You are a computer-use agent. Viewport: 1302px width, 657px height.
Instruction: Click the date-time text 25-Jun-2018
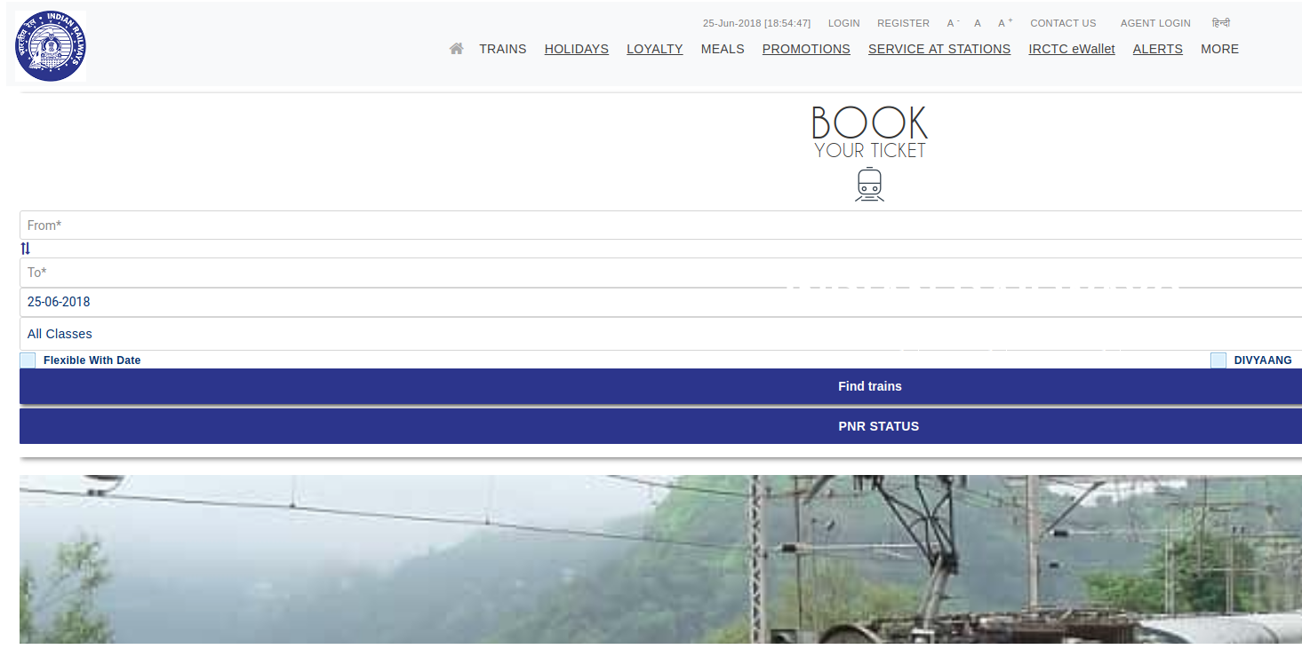[x=756, y=23]
